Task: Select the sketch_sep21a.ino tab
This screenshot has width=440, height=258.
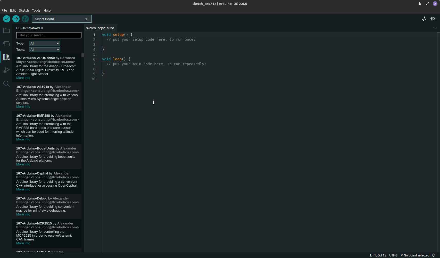Action: click(100, 28)
